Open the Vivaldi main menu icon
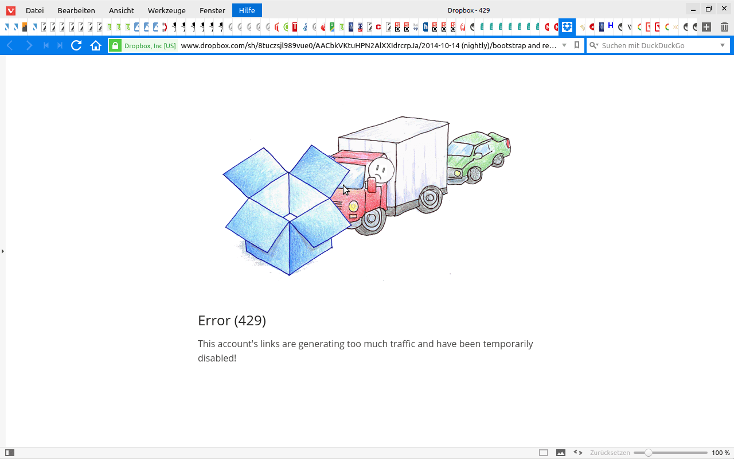Screen dimensions: 734x459 10,10
